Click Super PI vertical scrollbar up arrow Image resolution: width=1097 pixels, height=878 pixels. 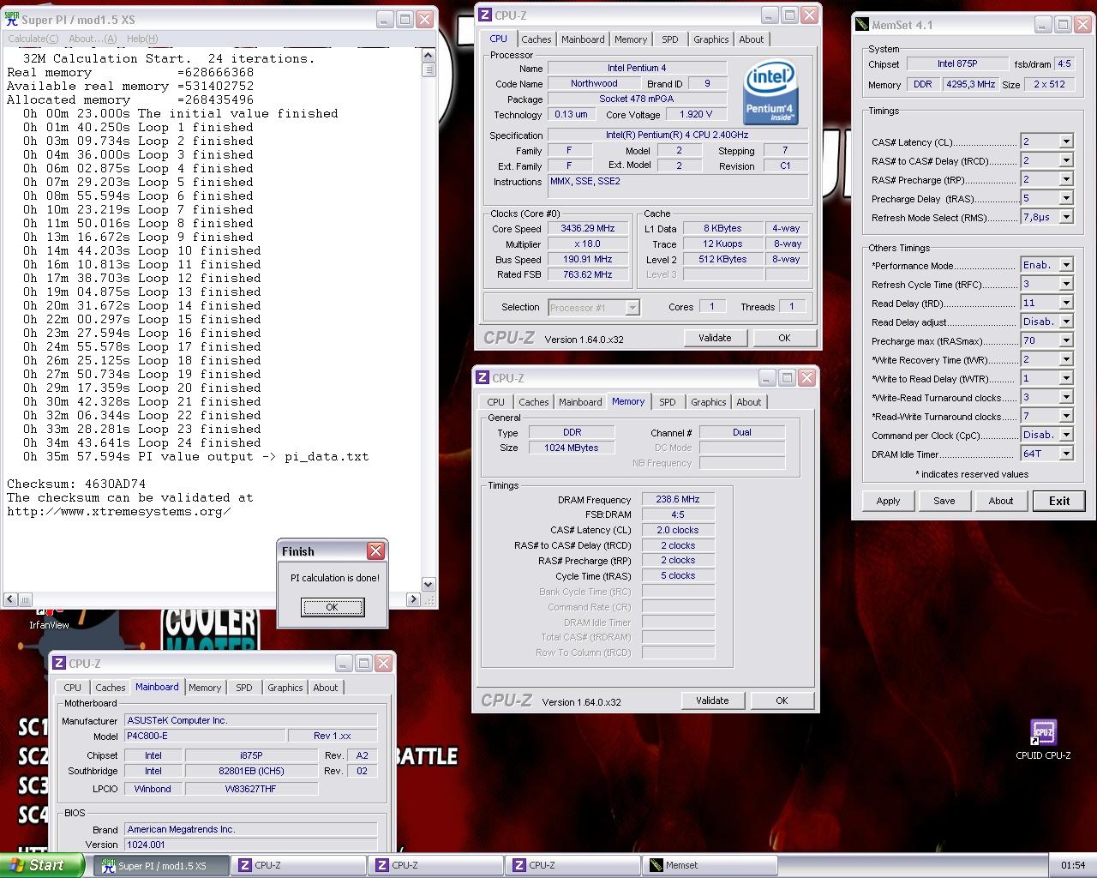coord(429,55)
